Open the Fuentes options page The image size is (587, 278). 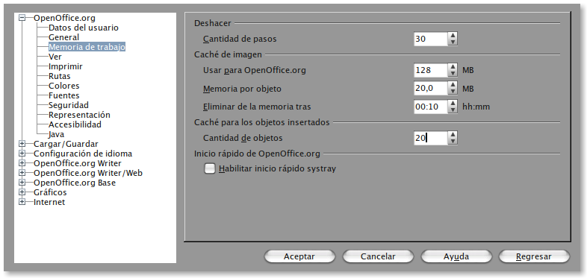click(64, 95)
